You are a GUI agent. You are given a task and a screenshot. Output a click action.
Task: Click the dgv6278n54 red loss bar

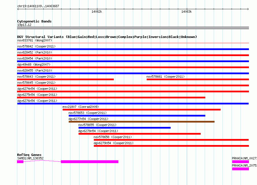(x=139, y=134)
